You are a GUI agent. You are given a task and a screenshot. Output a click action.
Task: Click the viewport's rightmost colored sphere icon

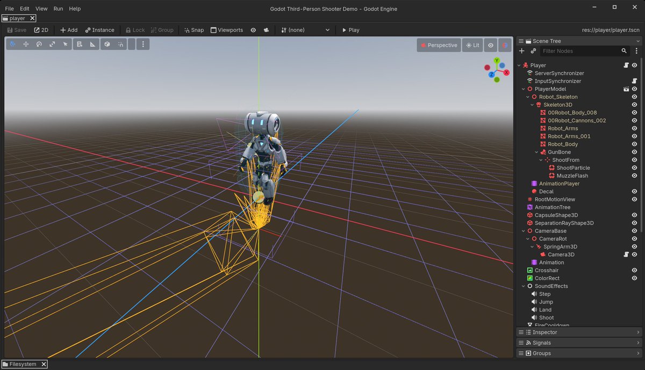point(505,45)
